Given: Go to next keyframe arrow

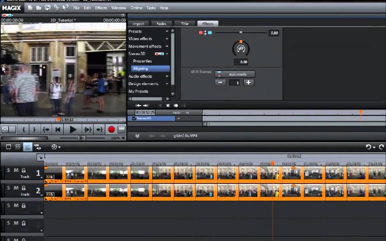Looking at the screenshot, I should 146,105.
